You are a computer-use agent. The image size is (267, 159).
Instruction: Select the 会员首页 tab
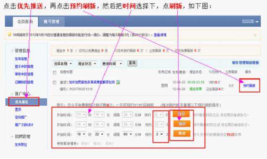25,22
